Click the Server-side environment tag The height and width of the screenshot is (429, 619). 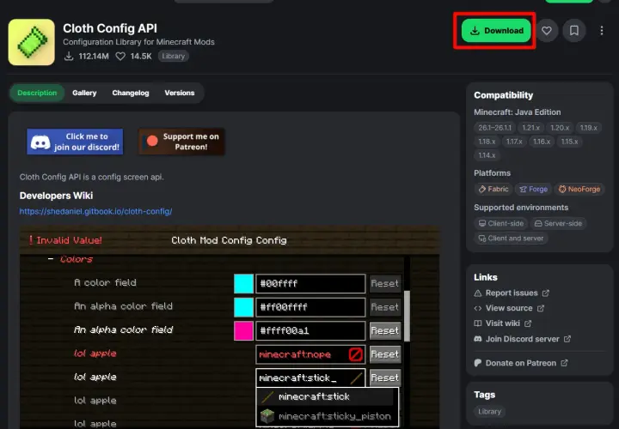pos(558,223)
